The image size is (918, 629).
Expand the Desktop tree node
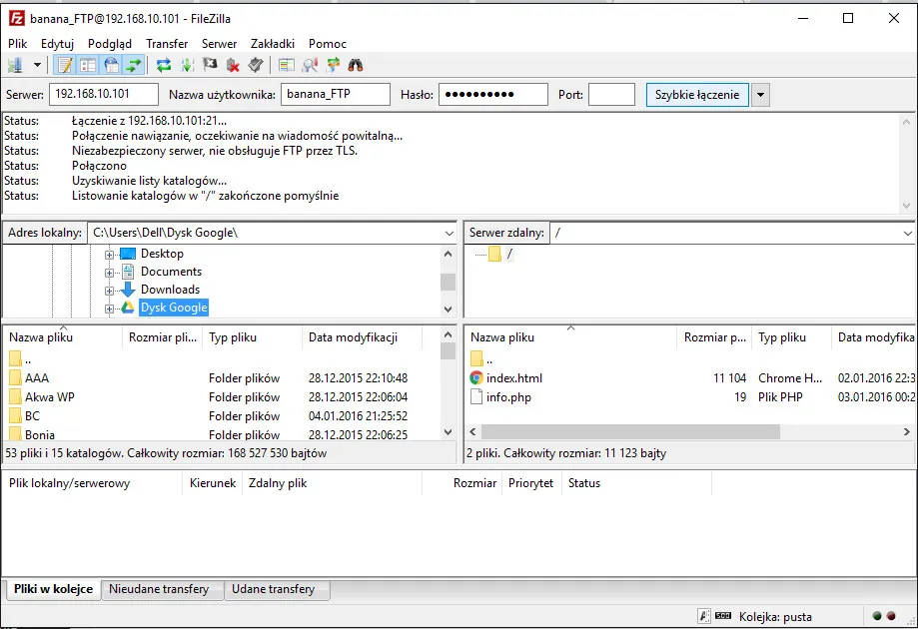click(110, 255)
